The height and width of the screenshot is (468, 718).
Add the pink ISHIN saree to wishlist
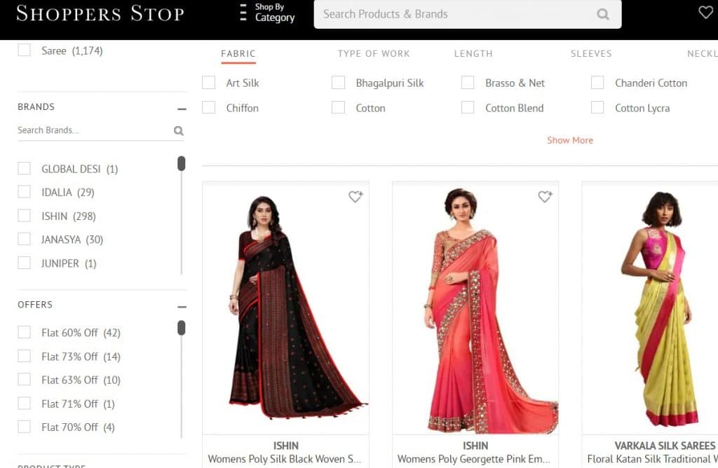click(x=545, y=196)
